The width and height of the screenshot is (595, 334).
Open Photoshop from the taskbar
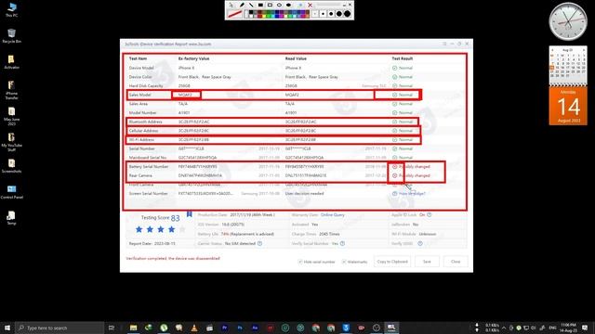(240, 328)
